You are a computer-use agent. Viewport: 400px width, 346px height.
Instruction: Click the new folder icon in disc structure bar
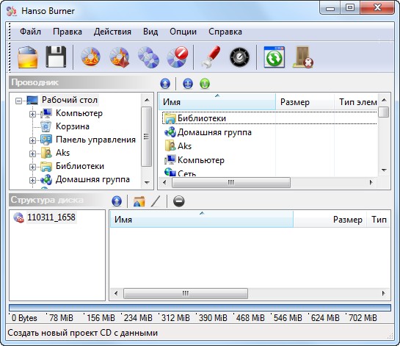139,201
